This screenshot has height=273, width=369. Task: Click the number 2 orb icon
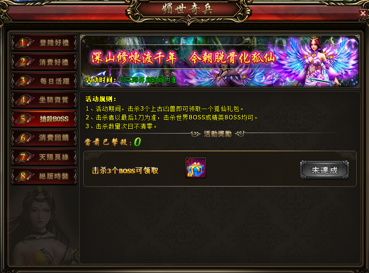(23, 62)
